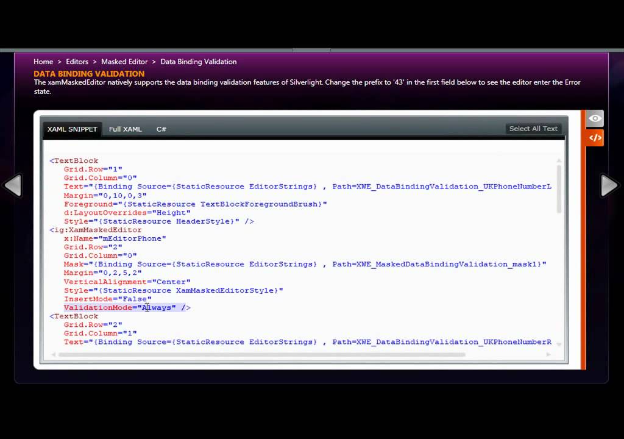Image resolution: width=624 pixels, height=439 pixels.
Task: Click the scroll up arrow in the code view
Action: point(559,160)
